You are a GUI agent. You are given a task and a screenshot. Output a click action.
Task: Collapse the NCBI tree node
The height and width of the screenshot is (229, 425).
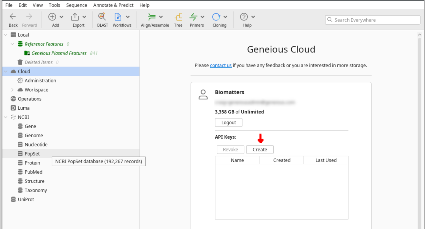[x=6, y=117]
